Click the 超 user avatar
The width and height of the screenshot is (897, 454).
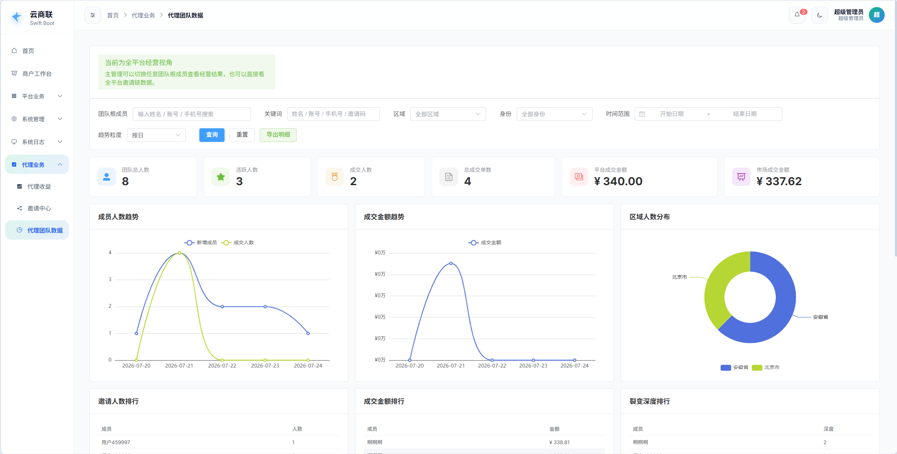[x=877, y=15]
